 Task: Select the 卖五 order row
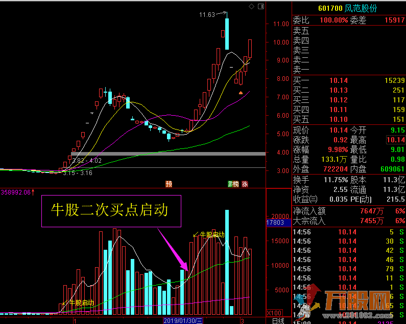coord(348,31)
